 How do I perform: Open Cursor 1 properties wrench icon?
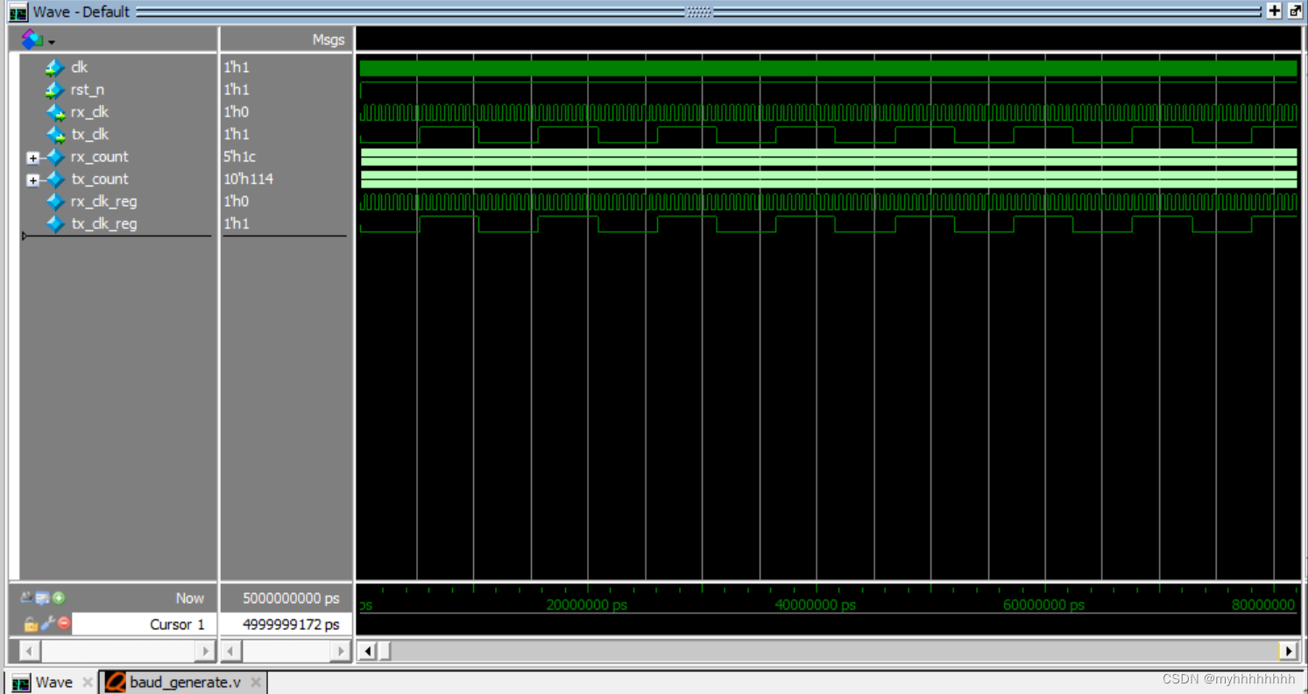(47, 624)
